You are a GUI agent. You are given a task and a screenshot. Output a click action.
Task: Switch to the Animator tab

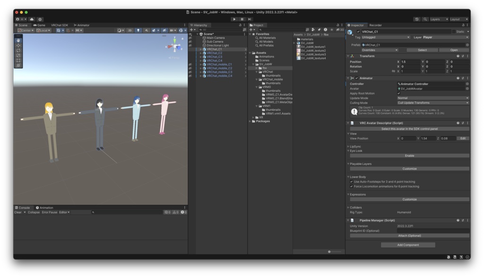pos(81,25)
